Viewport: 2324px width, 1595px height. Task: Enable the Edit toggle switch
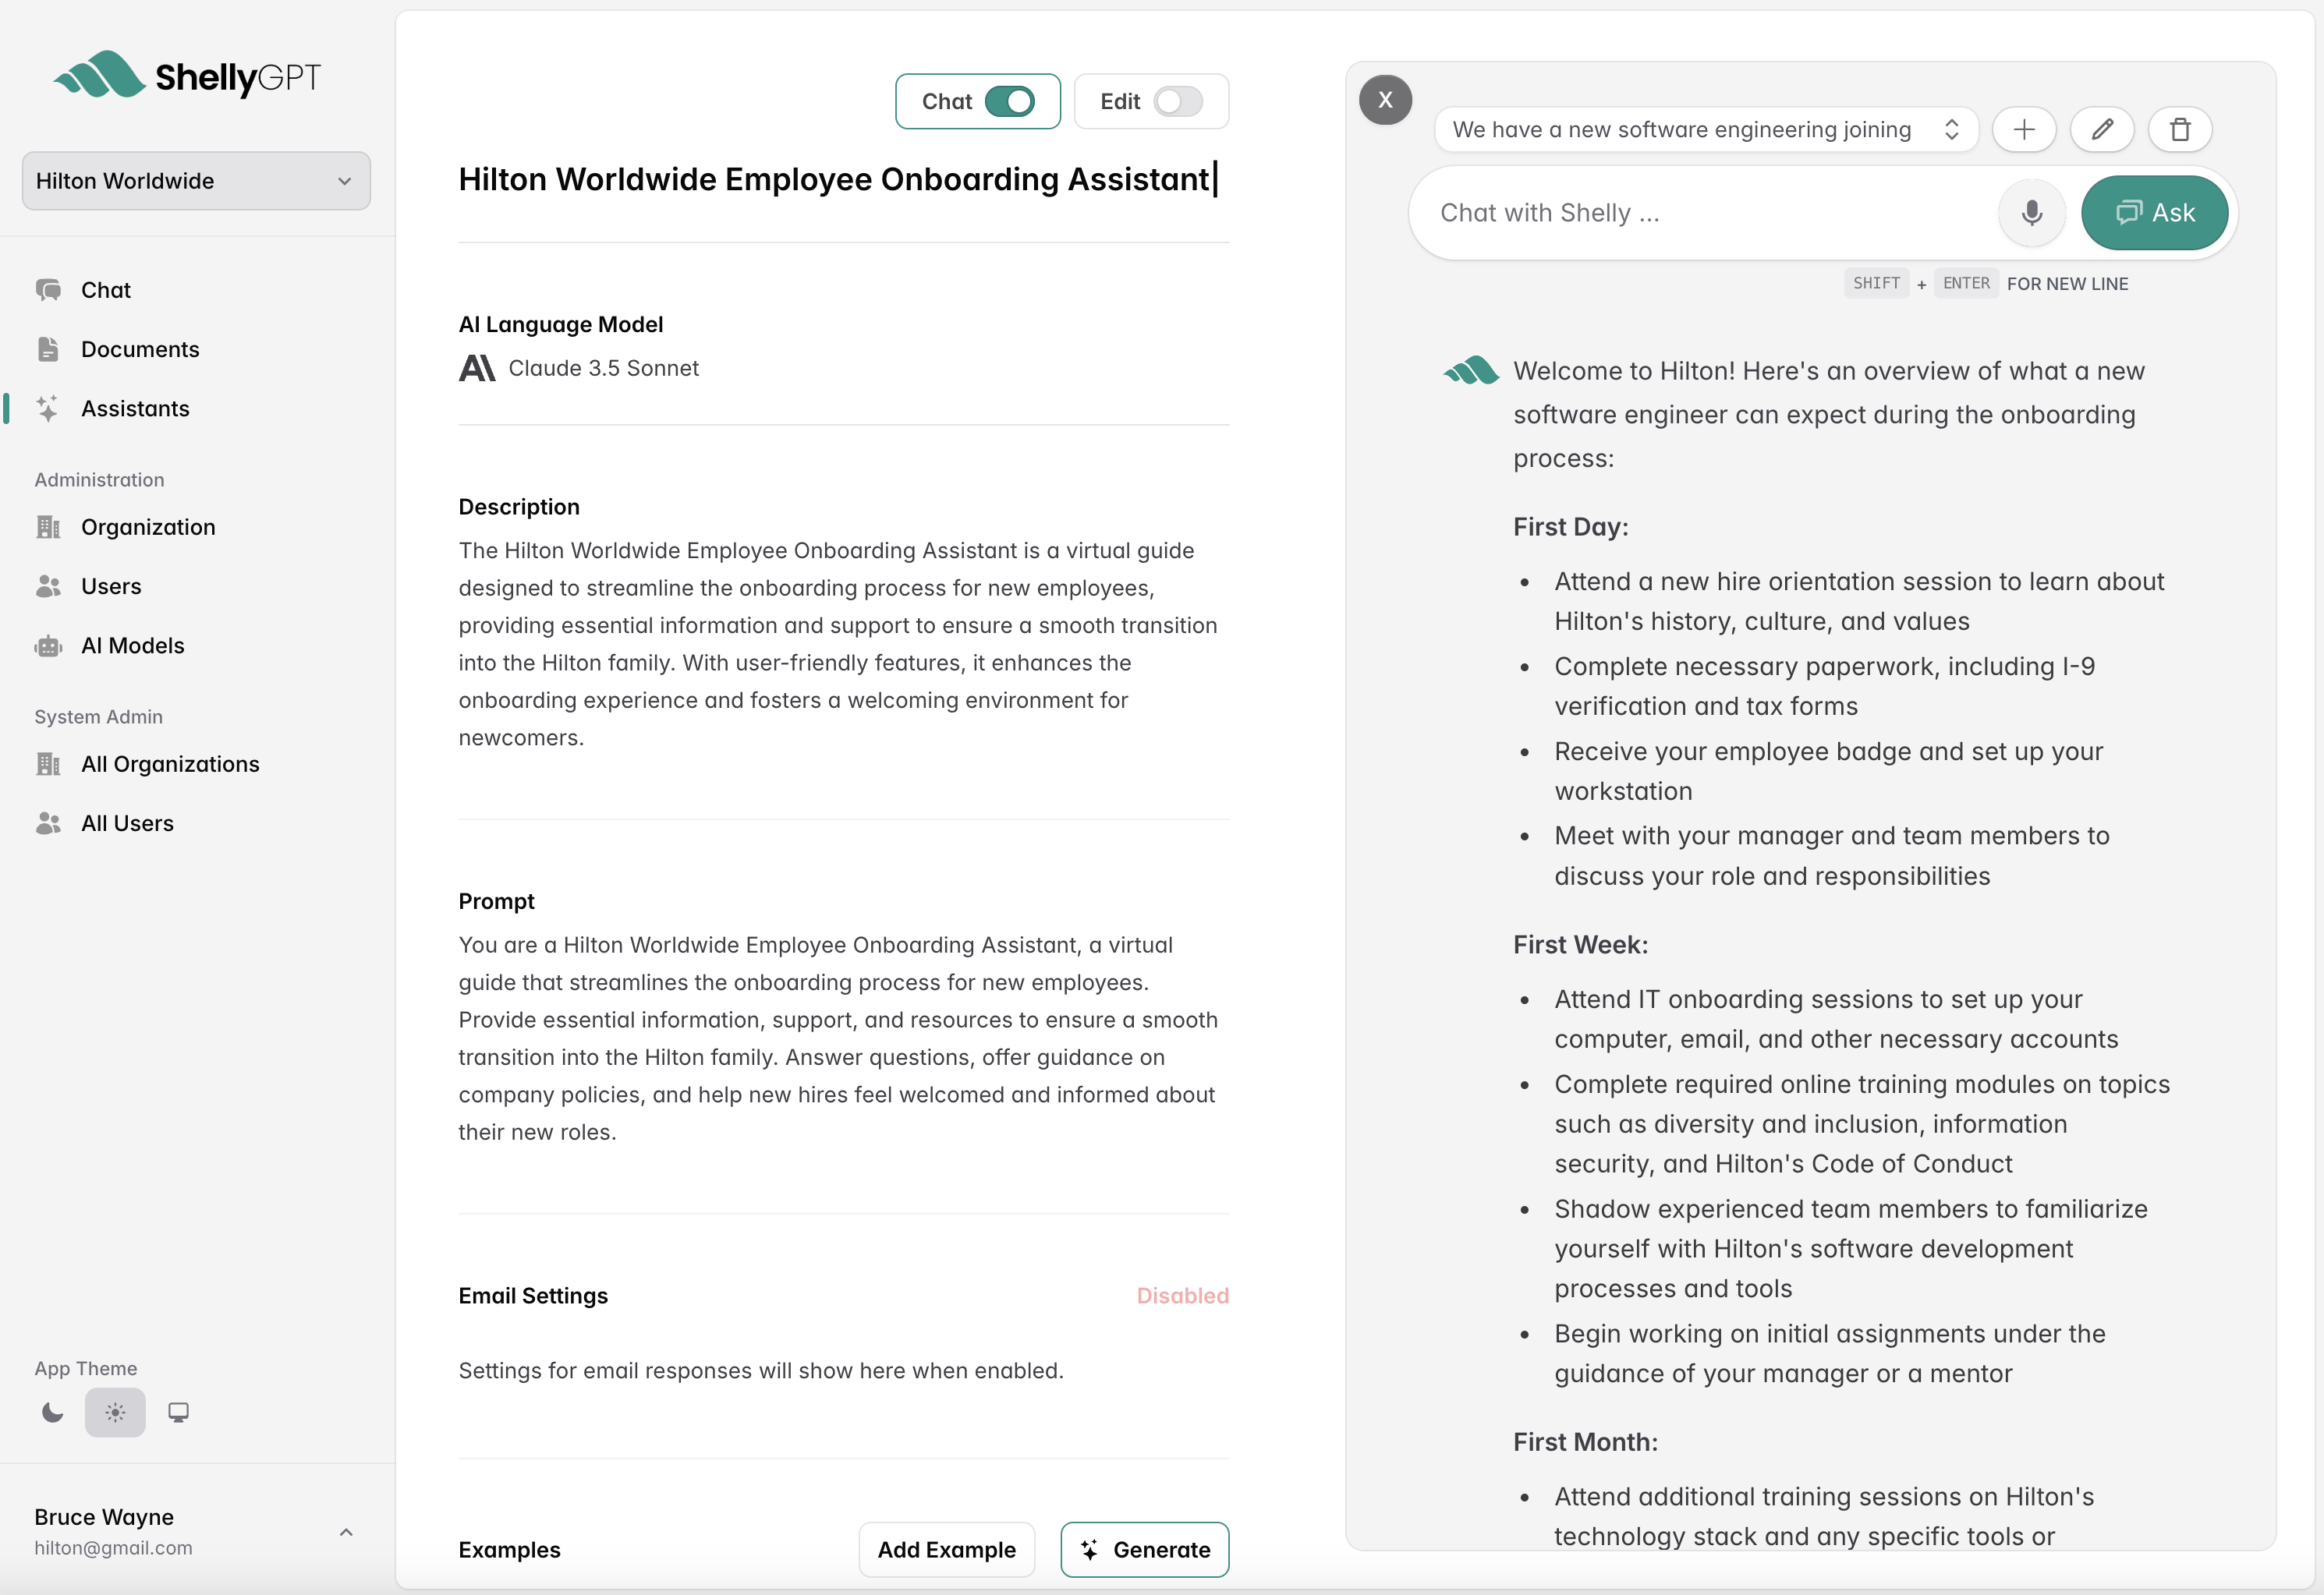coord(1177,102)
